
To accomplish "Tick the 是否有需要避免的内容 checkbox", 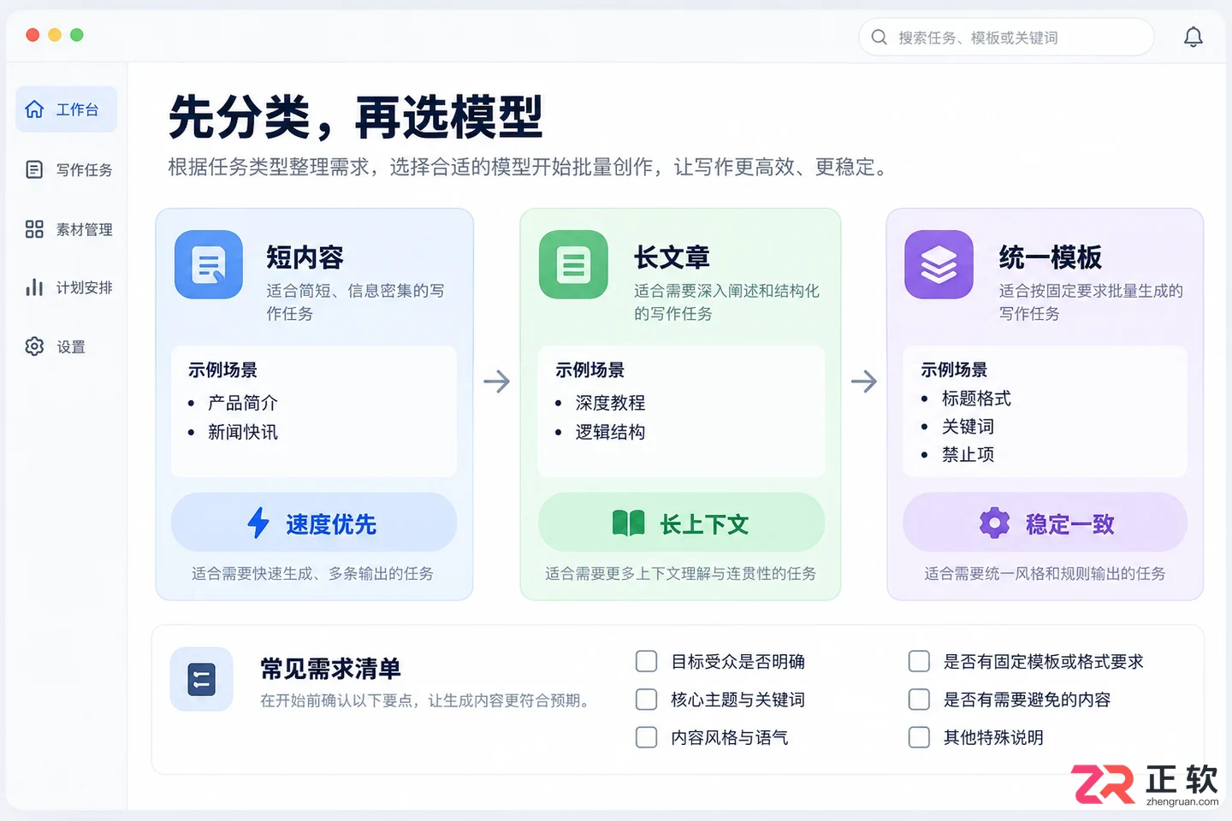I will pos(919,700).
